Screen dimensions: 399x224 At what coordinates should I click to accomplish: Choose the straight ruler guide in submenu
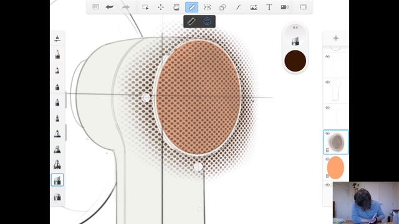coord(191,21)
